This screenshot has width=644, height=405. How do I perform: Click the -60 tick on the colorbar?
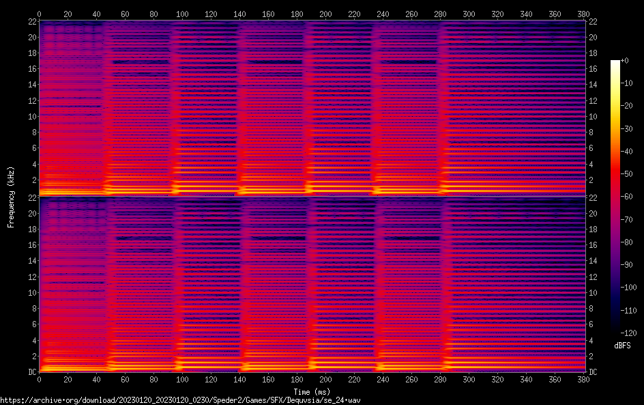(x=627, y=197)
